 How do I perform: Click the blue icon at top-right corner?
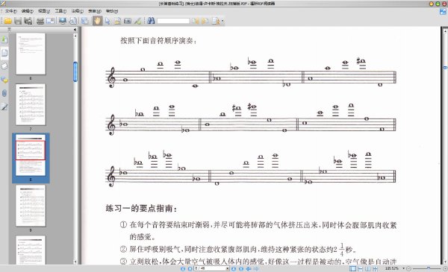[443, 12]
